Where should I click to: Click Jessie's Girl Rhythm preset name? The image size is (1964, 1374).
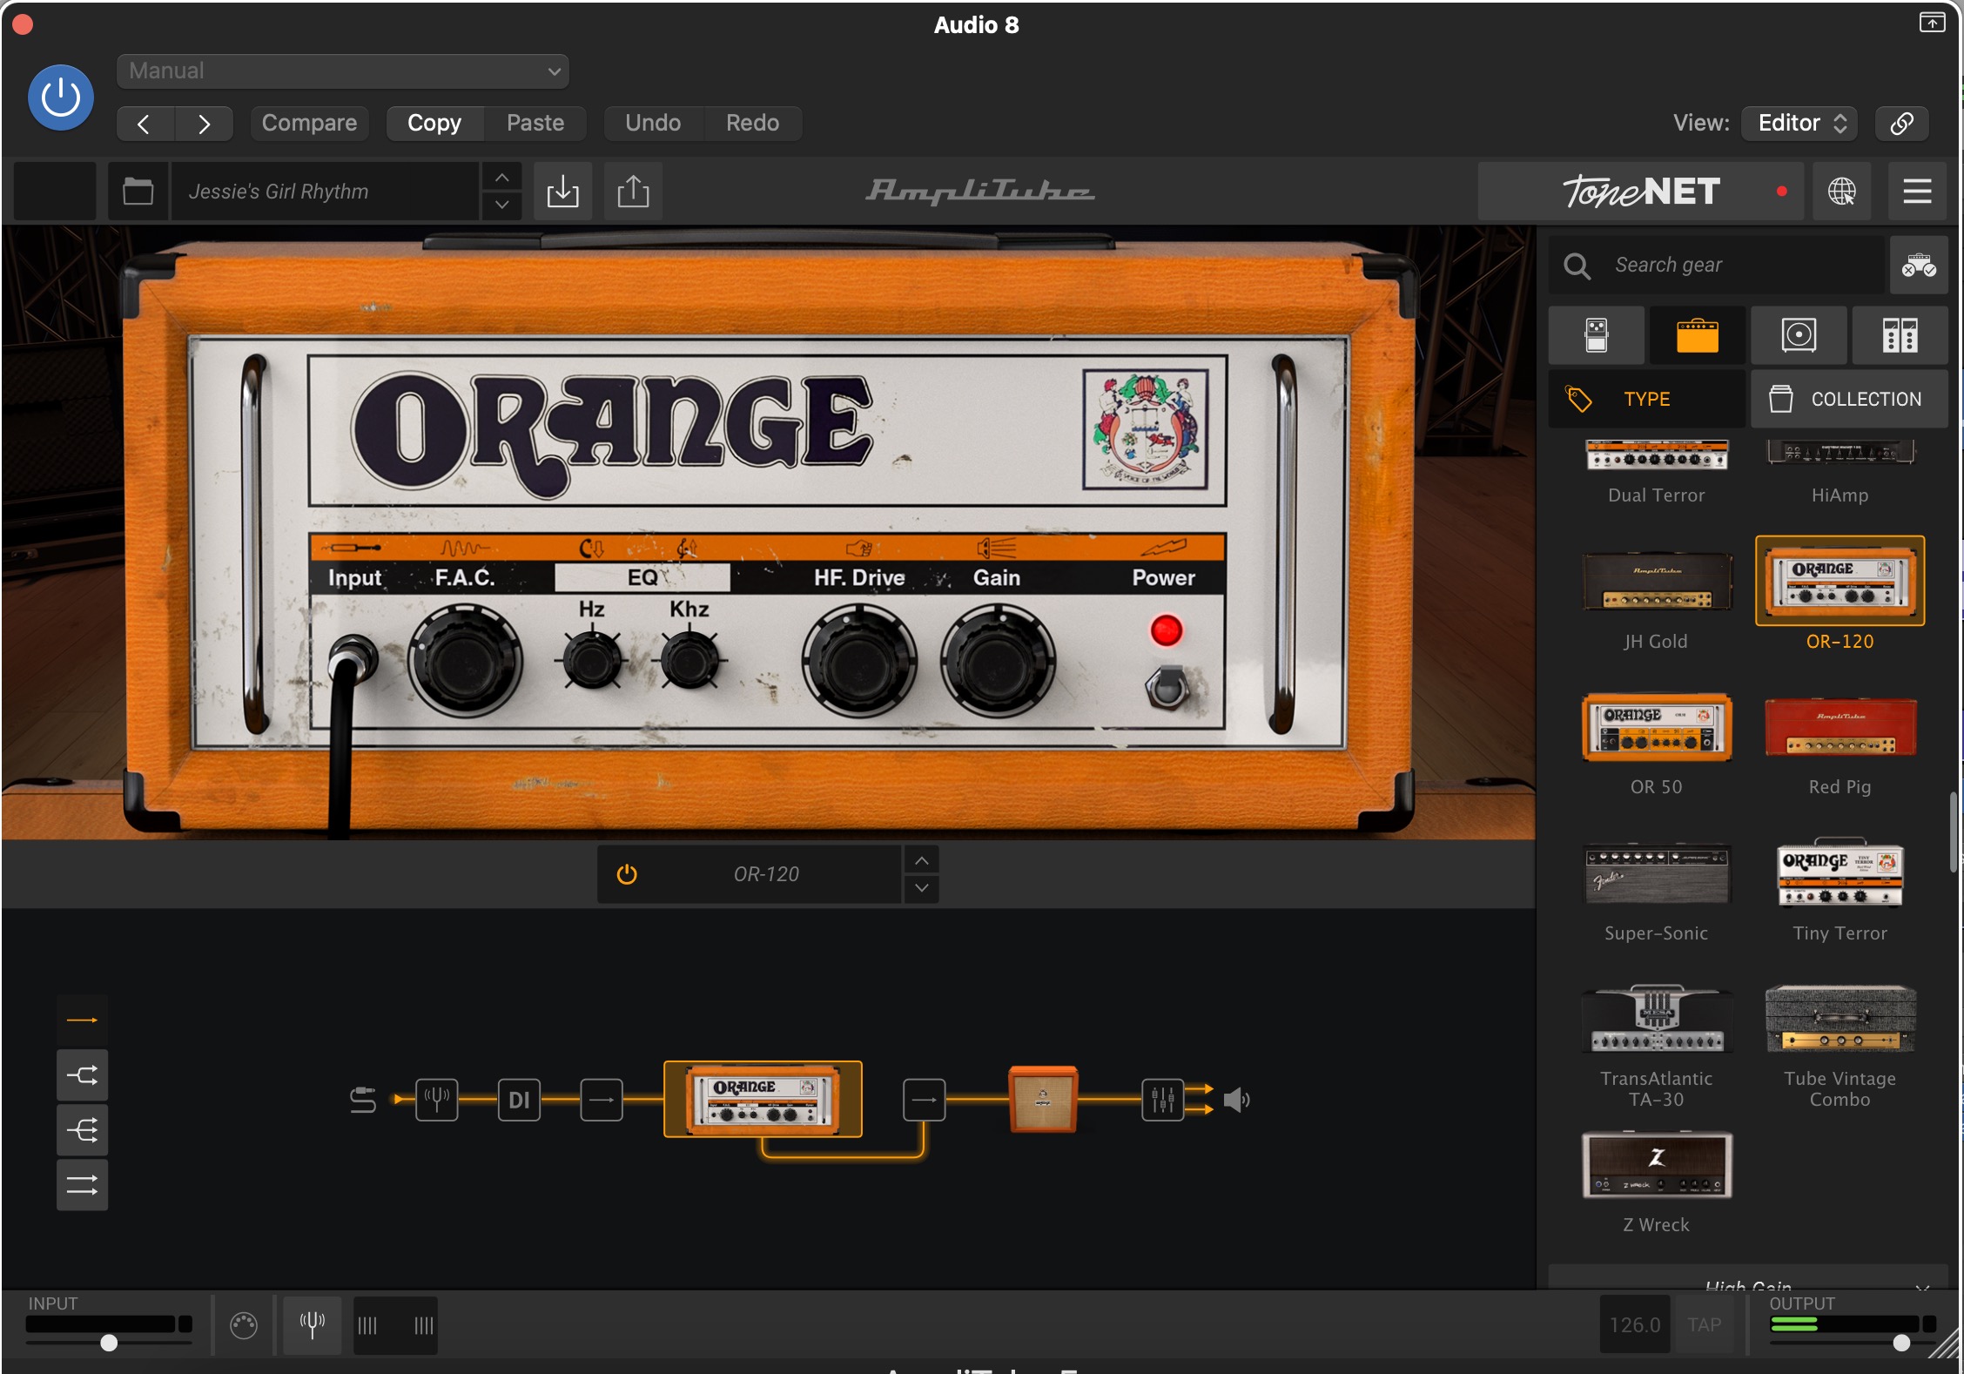(324, 191)
